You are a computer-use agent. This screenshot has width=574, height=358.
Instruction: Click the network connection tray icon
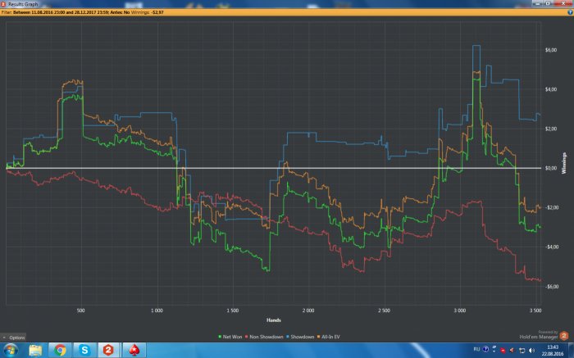click(x=522, y=351)
